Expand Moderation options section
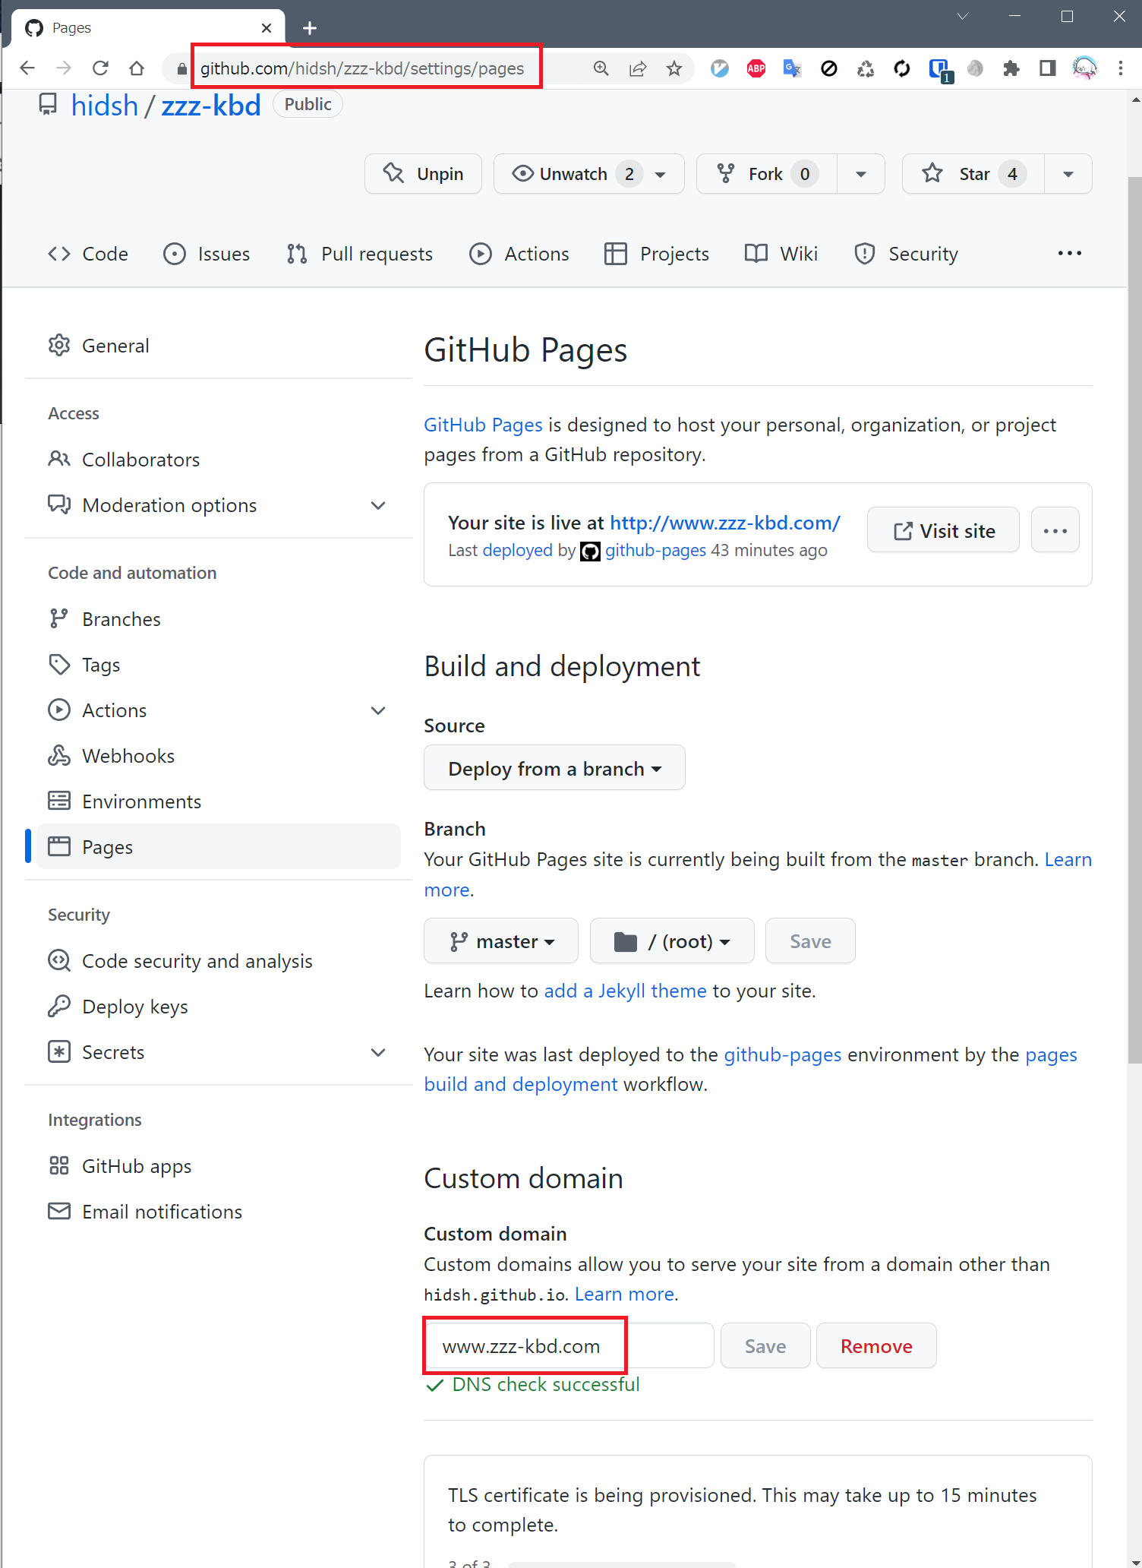 pyautogui.click(x=219, y=505)
